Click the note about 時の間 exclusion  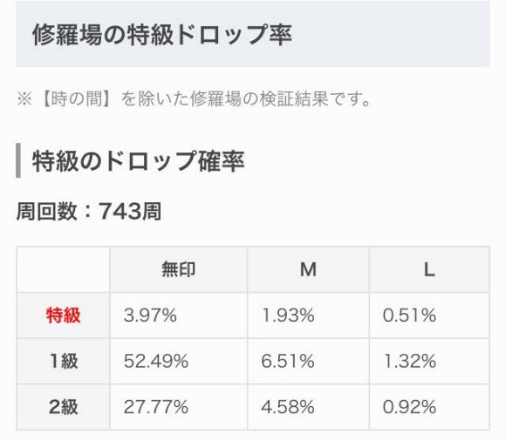coord(194,99)
